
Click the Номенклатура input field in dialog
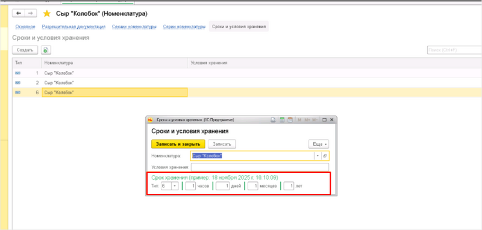click(252, 156)
